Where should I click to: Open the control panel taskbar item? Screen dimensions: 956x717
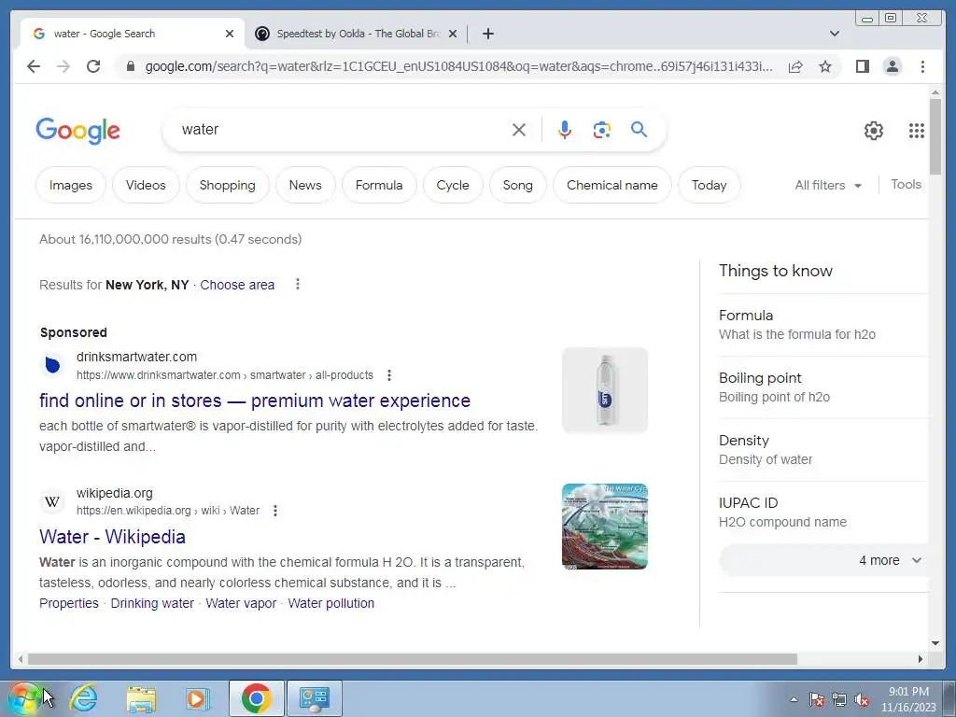pos(315,698)
